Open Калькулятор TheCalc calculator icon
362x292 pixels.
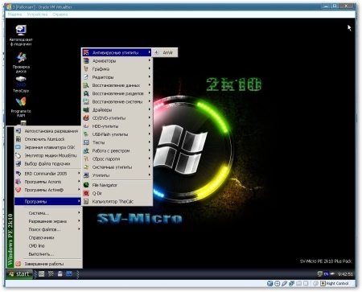(86, 201)
